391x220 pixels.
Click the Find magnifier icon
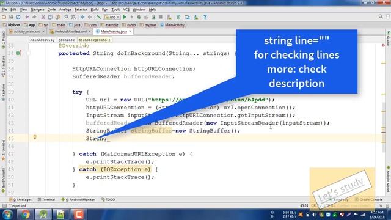67,17
